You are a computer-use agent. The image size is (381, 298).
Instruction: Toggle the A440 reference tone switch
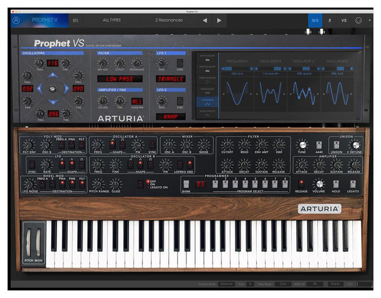click(x=319, y=145)
